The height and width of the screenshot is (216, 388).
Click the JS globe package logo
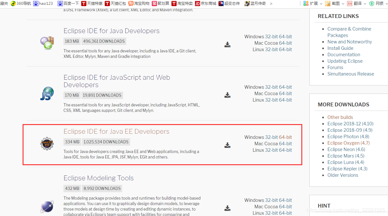pyautogui.click(x=47, y=94)
